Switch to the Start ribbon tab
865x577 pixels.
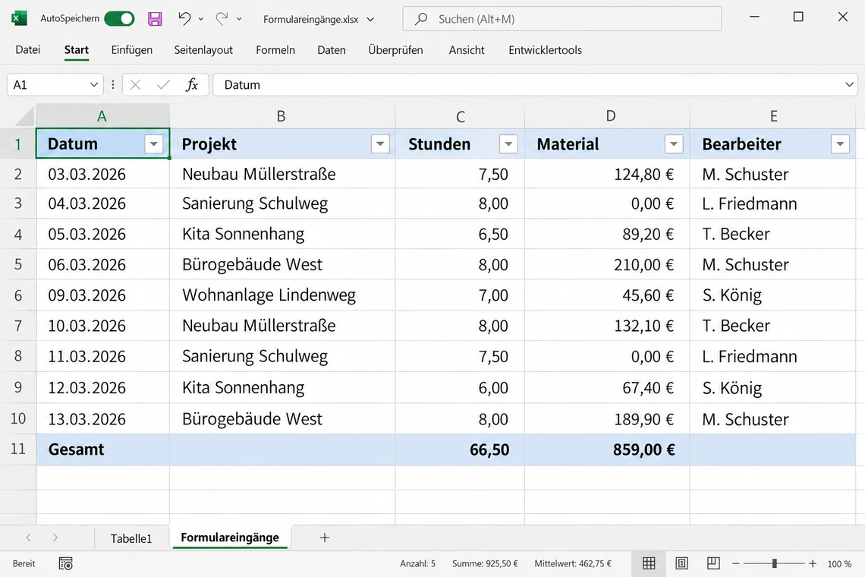coord(76,49)
